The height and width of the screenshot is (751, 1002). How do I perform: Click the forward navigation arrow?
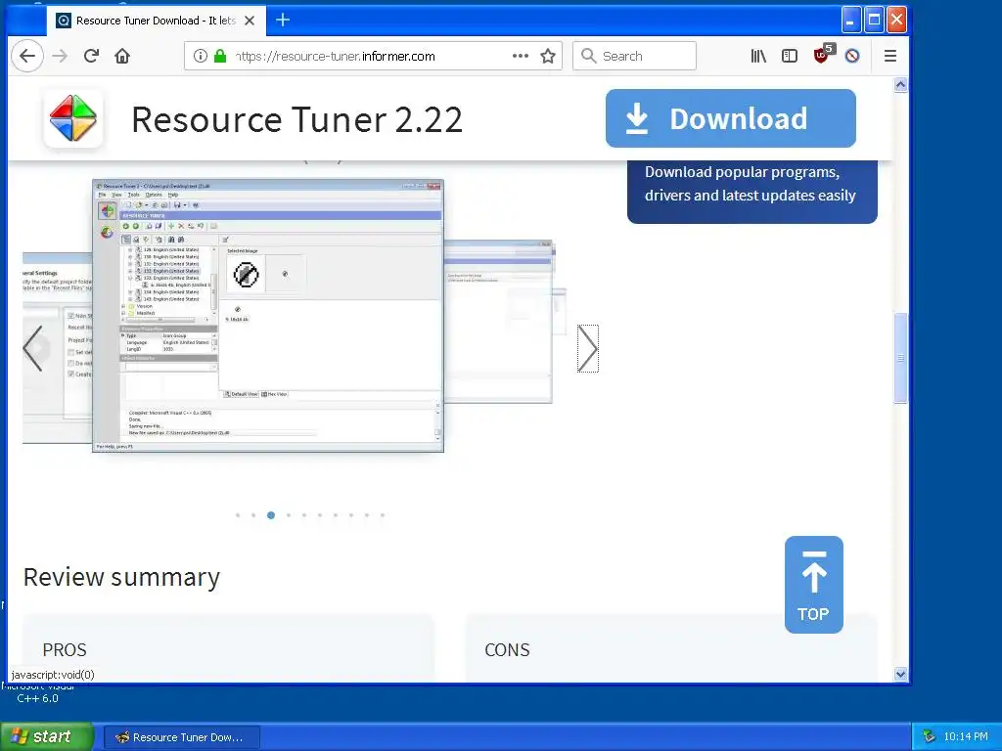(x=60, y=56)
